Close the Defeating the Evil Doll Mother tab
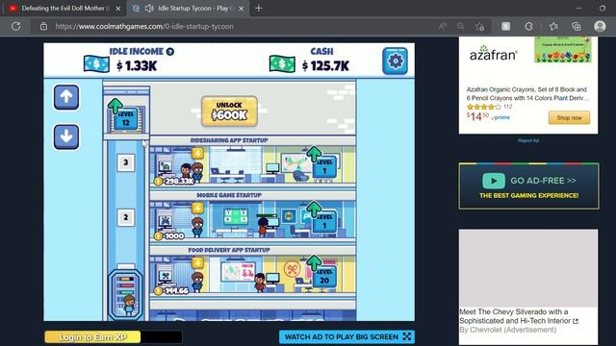 point(117,9)
